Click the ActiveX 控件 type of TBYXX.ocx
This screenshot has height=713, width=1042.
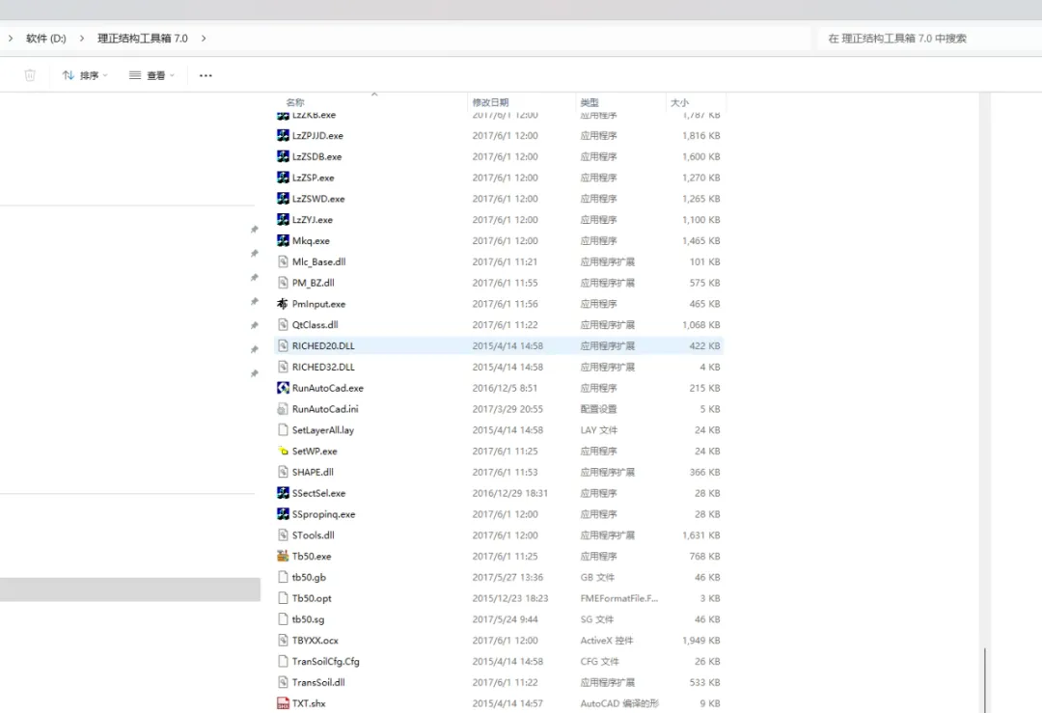[x=607, y=641]
